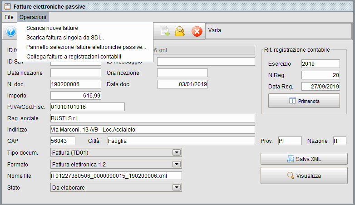Select 'Collega fatture a registrazioni contabili'

click(74, 56)
